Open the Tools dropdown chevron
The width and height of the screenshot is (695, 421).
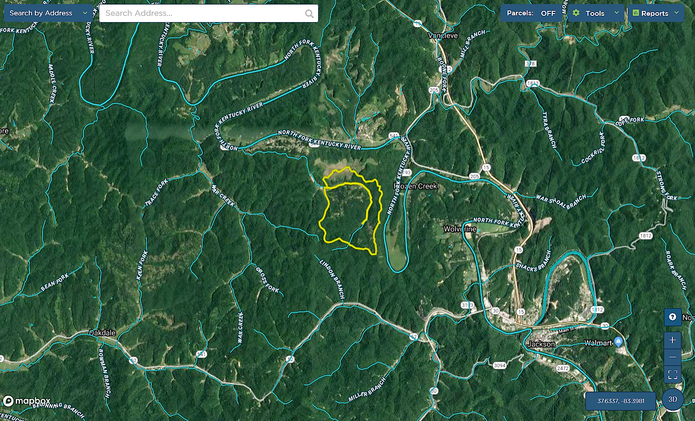click(x=616, y=13)
